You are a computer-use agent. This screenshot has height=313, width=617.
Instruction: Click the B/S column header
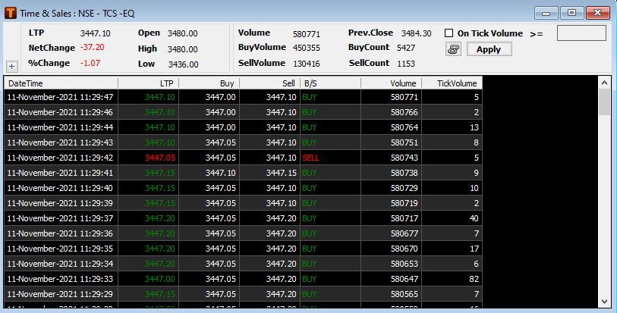point(331,83)
